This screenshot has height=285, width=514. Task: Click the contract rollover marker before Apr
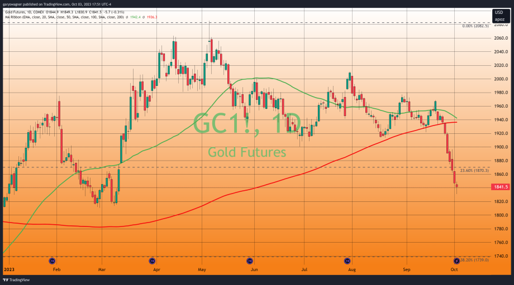pos(152,260)
